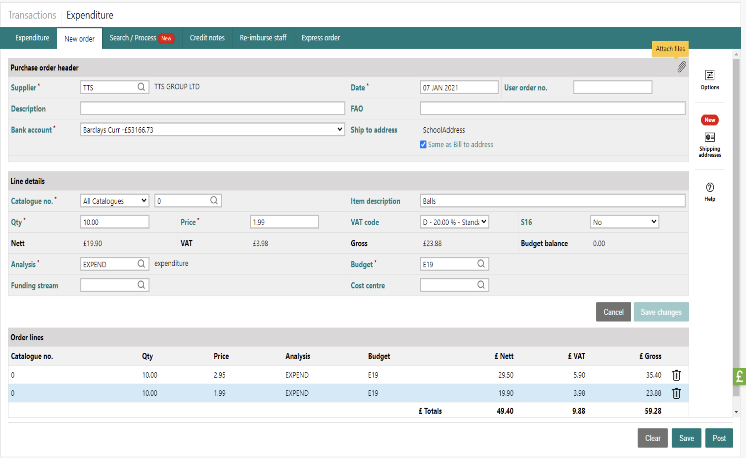Open the Help icon
Image resolution: width=751 pixels, height=458 pixels.
(709, 187)
